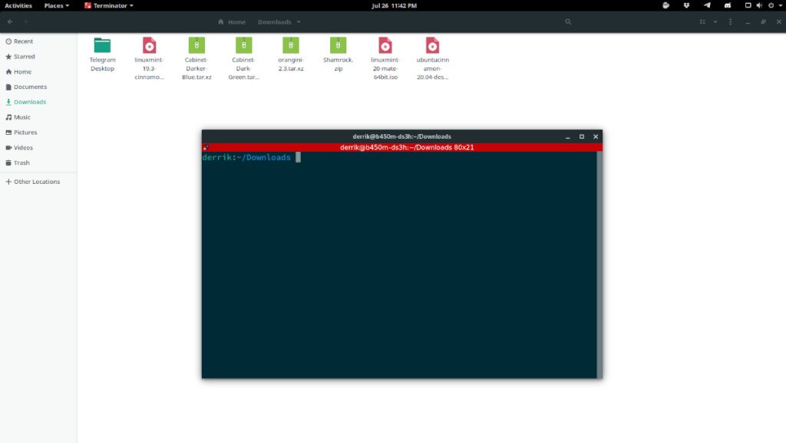Open the linuxmint-20-mate-64bit.iso file

coord(385,46)
